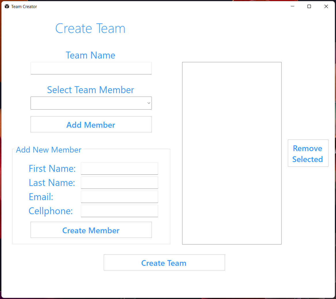The width and height of the screenshot is (336, 299).
Task: Click the Add New Member group label
Action: 48,150
